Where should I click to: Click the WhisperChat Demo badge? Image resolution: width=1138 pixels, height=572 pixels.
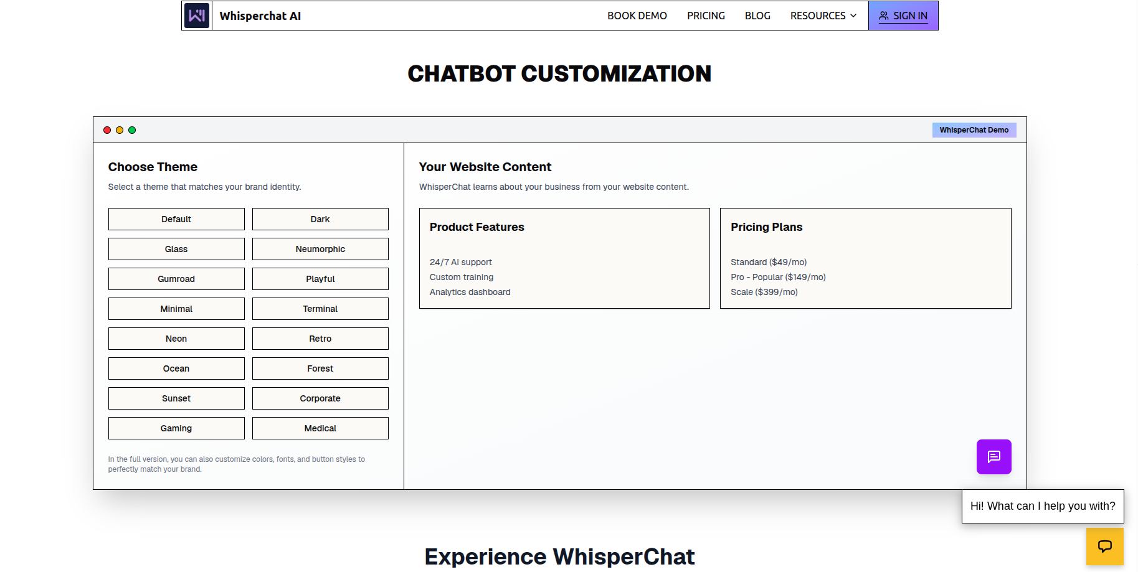(974, 130)
